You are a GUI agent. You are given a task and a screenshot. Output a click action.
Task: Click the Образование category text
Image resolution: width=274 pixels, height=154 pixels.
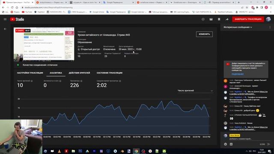85,42
